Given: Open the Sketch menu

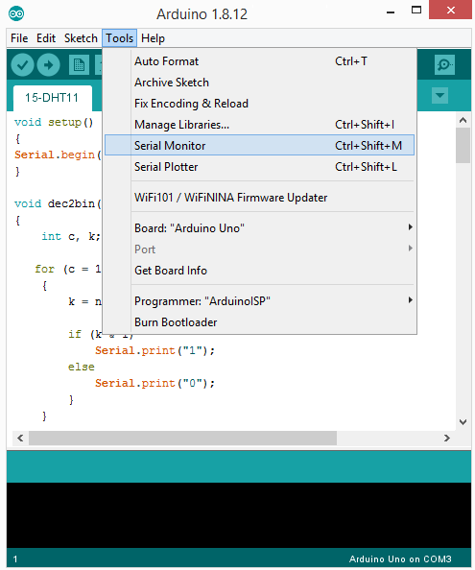Looking at the screenshot, I should pos(81,38).
